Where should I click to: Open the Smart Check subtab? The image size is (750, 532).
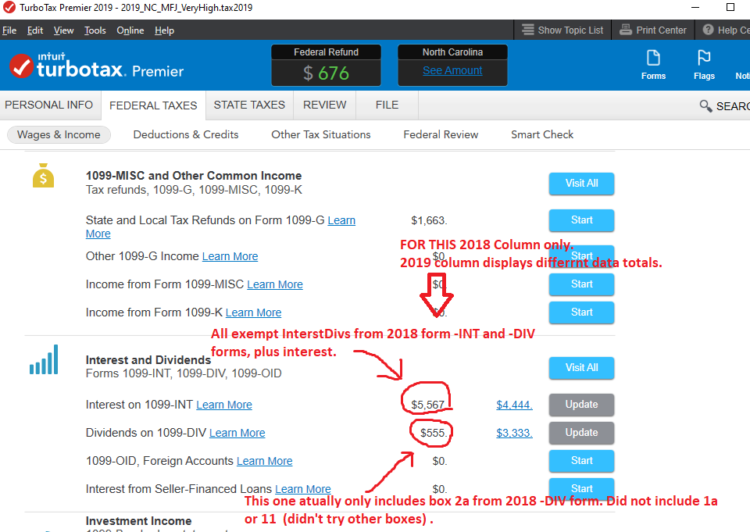pyautogui.click(x=542, y=134)
